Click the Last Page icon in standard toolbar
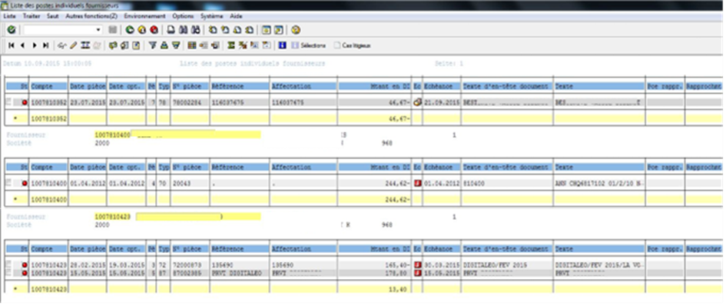726x306 pixels. (x=249, y=30)
